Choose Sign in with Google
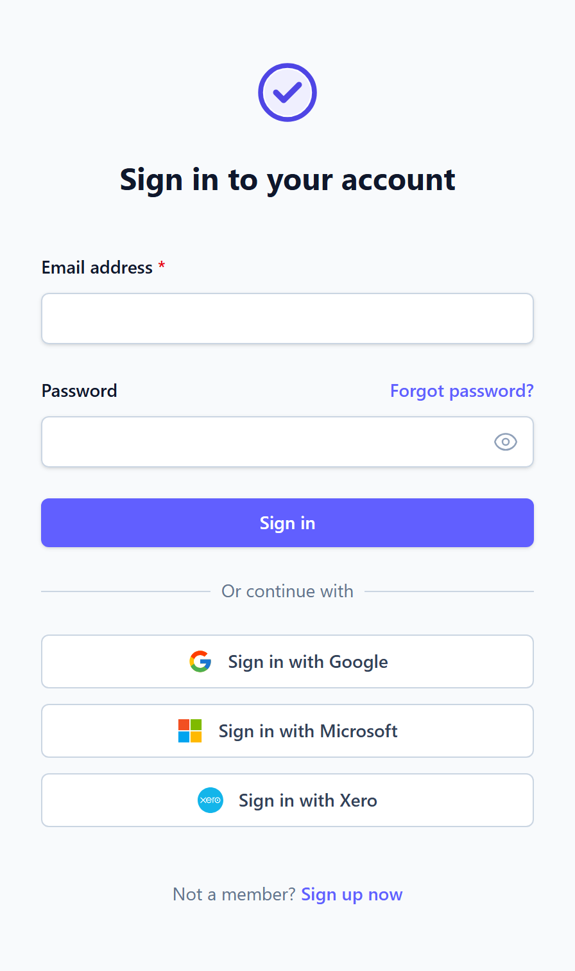Viewport: 575px width, 971px height. 287,661
